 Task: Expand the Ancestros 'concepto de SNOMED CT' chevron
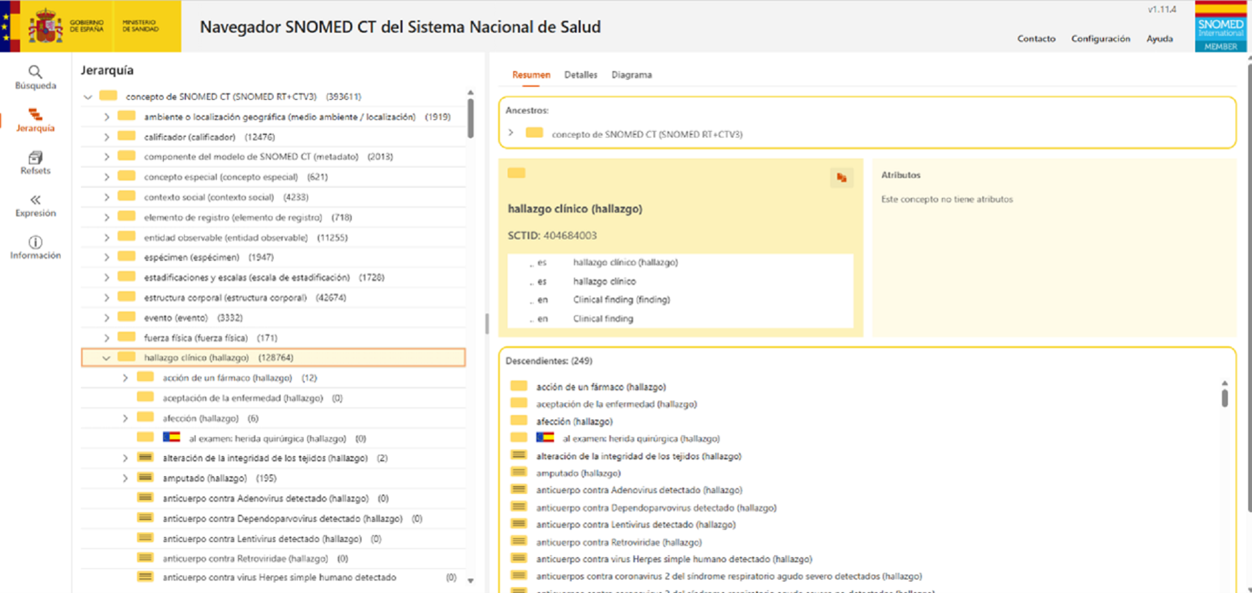tap(511, 133)
